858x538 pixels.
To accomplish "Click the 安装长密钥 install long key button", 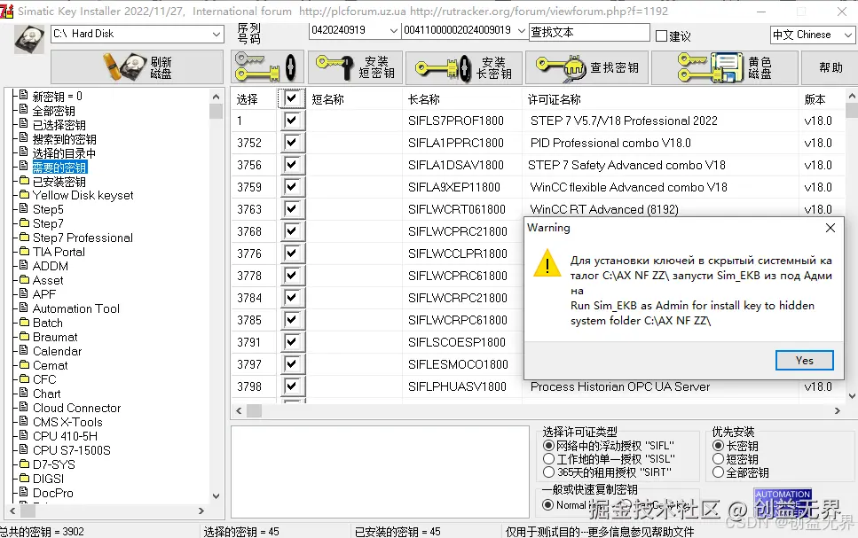I will (464, 67).
